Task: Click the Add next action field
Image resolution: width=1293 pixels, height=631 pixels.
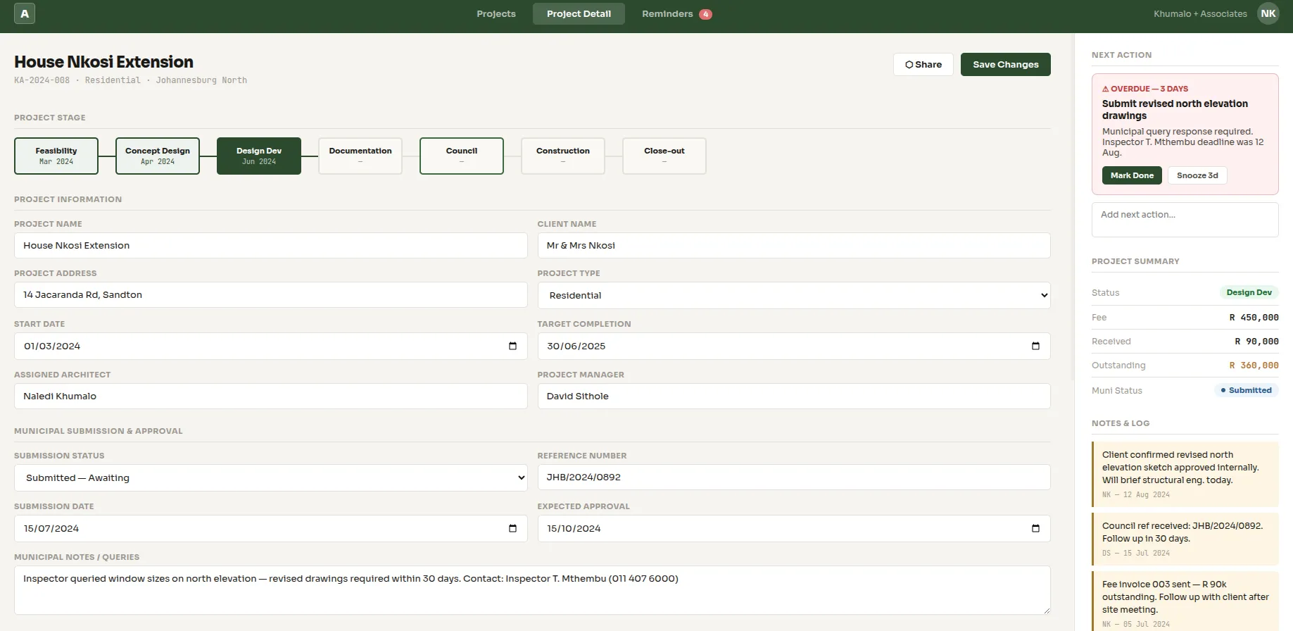Action: (1185, 220)
